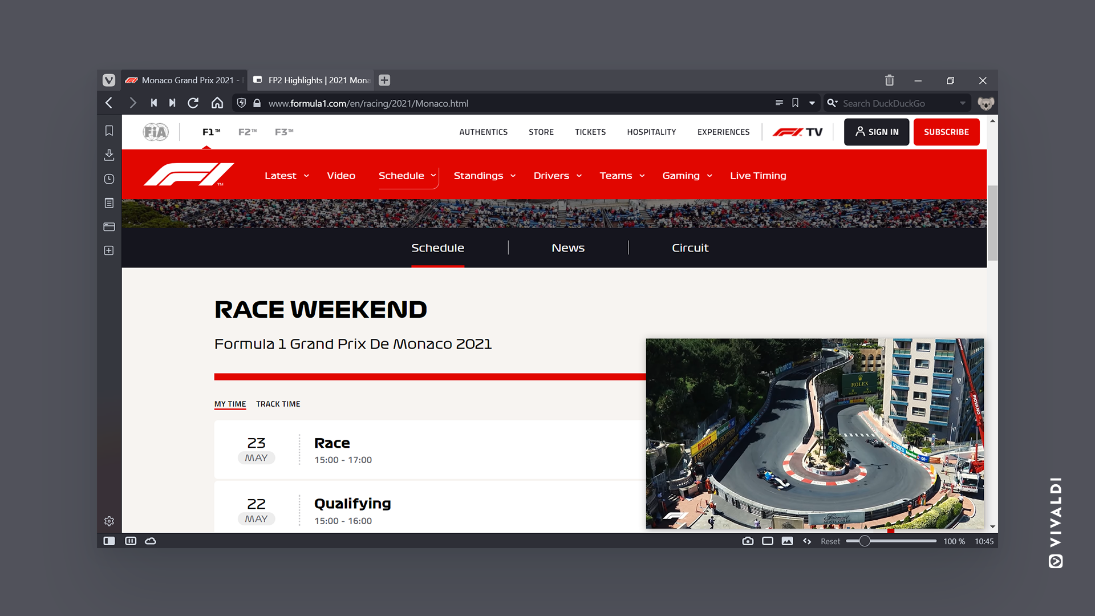Viewport: 1095px width, 616px height.
Task: Open the TICKETS link
Action: tap(590, 132)
